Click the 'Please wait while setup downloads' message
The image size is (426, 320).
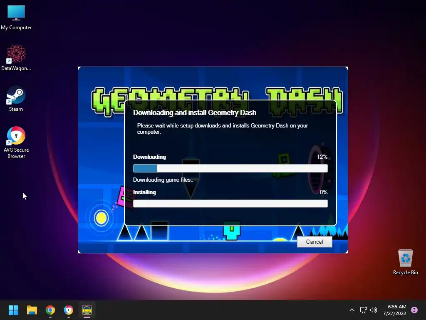tap(223, 129)
